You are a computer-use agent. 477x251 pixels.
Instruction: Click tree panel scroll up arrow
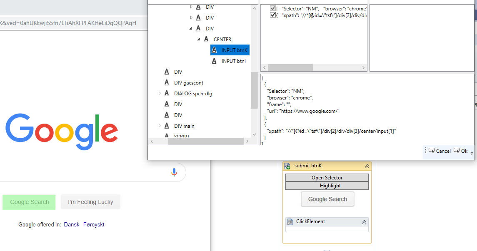pos(254,8)
